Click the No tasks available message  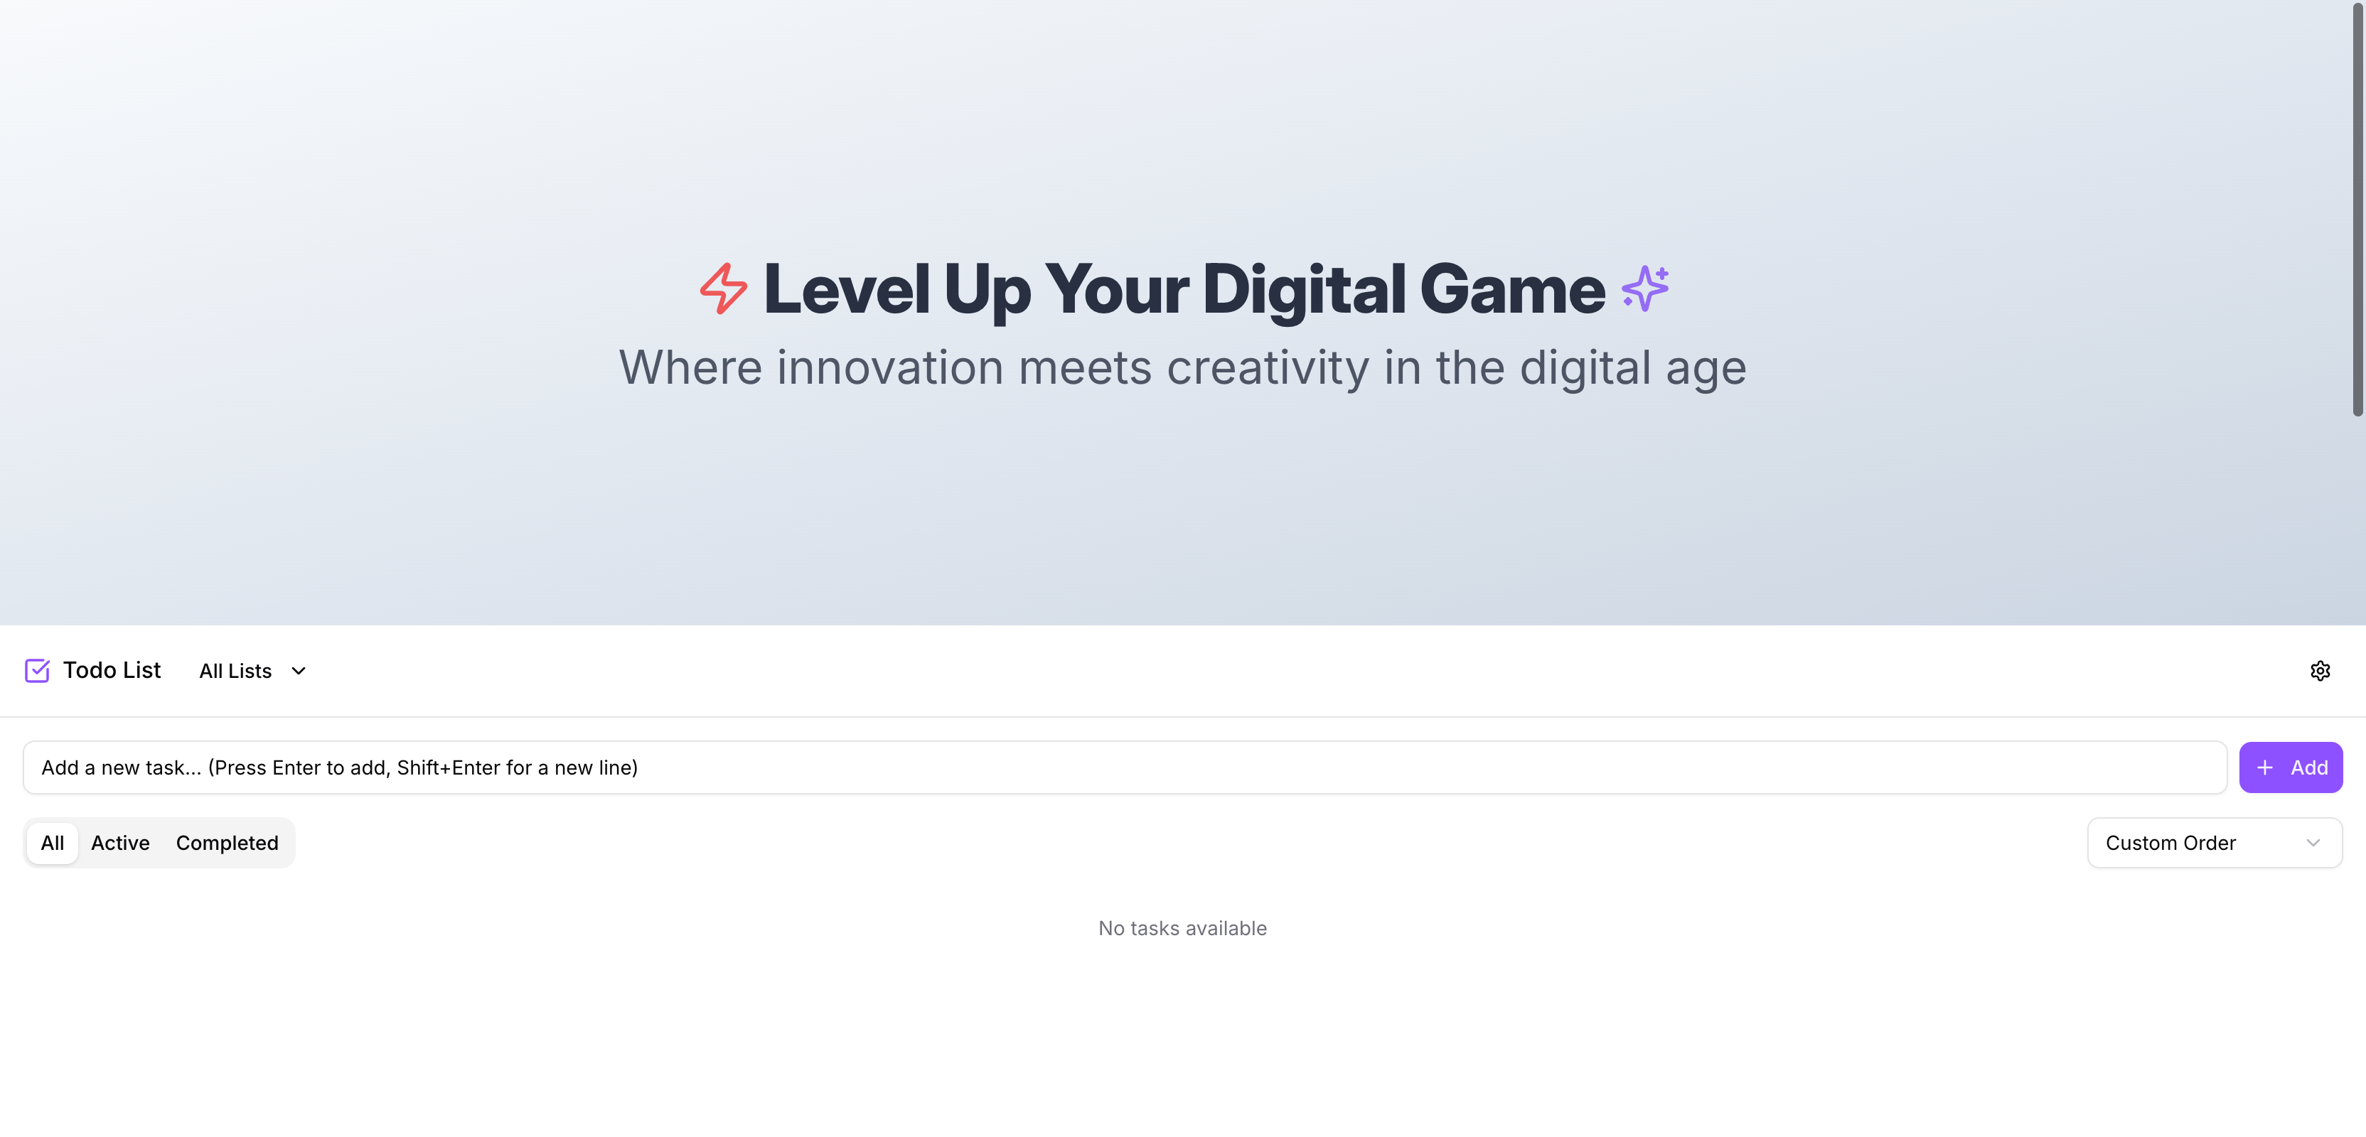pos(1182,929)
